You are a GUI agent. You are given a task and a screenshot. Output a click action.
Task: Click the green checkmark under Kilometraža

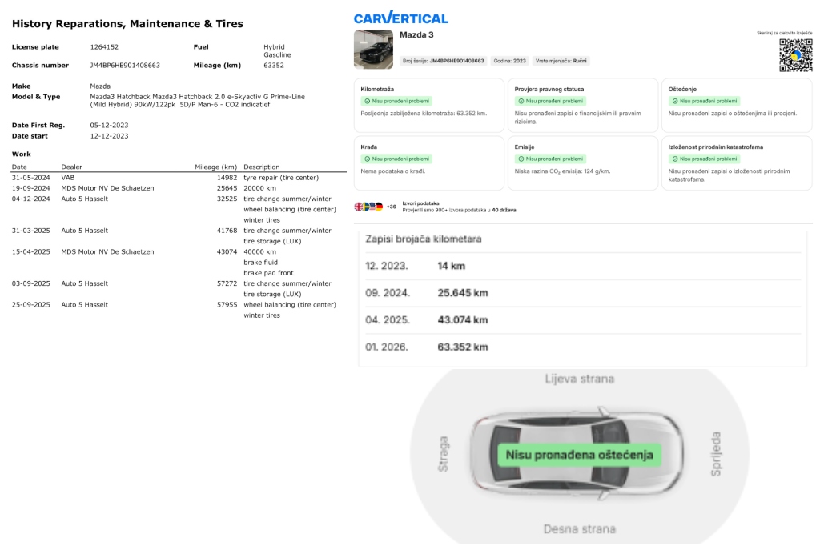[367, 102]
